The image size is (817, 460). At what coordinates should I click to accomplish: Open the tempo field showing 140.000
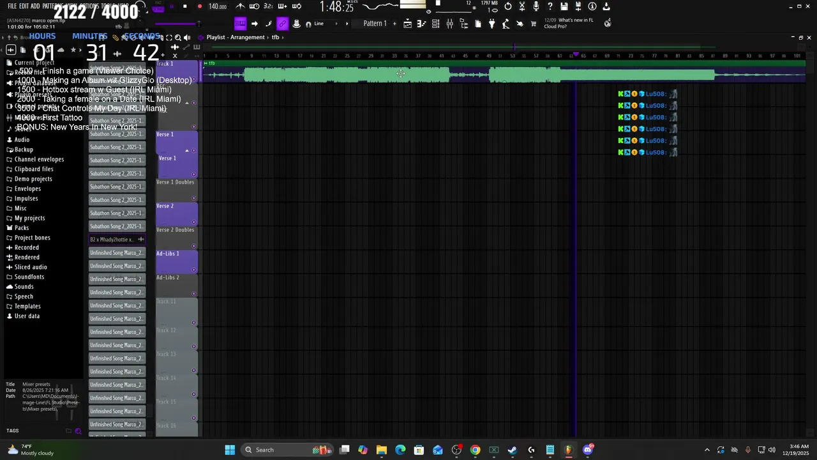click(218, 6)
